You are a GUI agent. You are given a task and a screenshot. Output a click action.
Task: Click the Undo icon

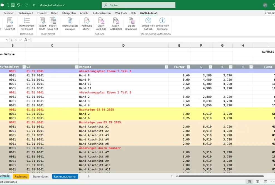tap(18, 5)
